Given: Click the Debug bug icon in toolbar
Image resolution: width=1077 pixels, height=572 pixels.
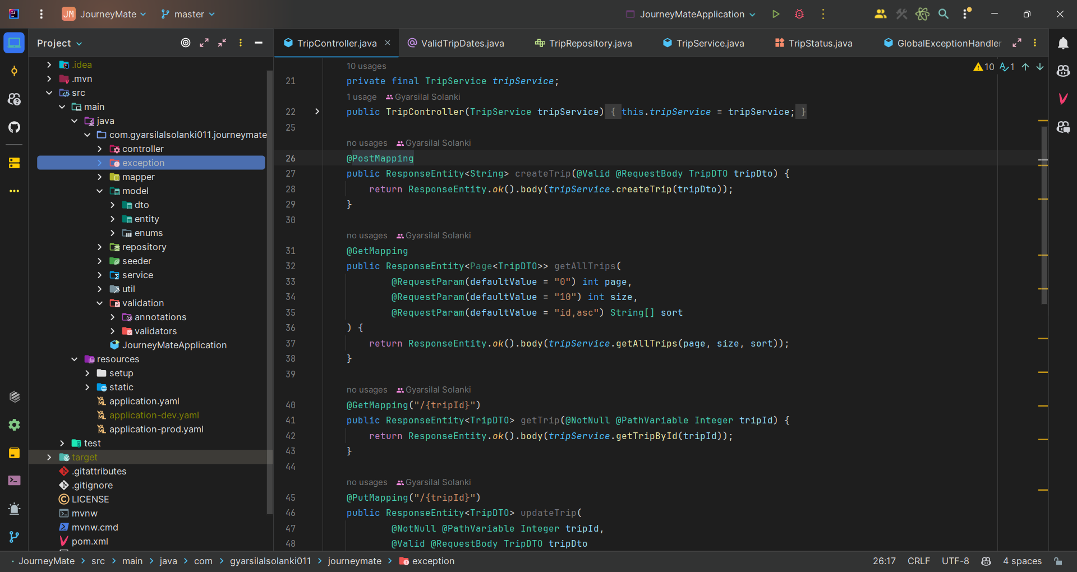Looking at the screenshot, I should click(799, 14).
